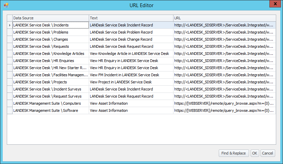The height and width of the screenshot is (164, 283).
Task: Select 'LANDESK Service Desk \ Incident Surveys' cell
Action: [x=51, y=89]
